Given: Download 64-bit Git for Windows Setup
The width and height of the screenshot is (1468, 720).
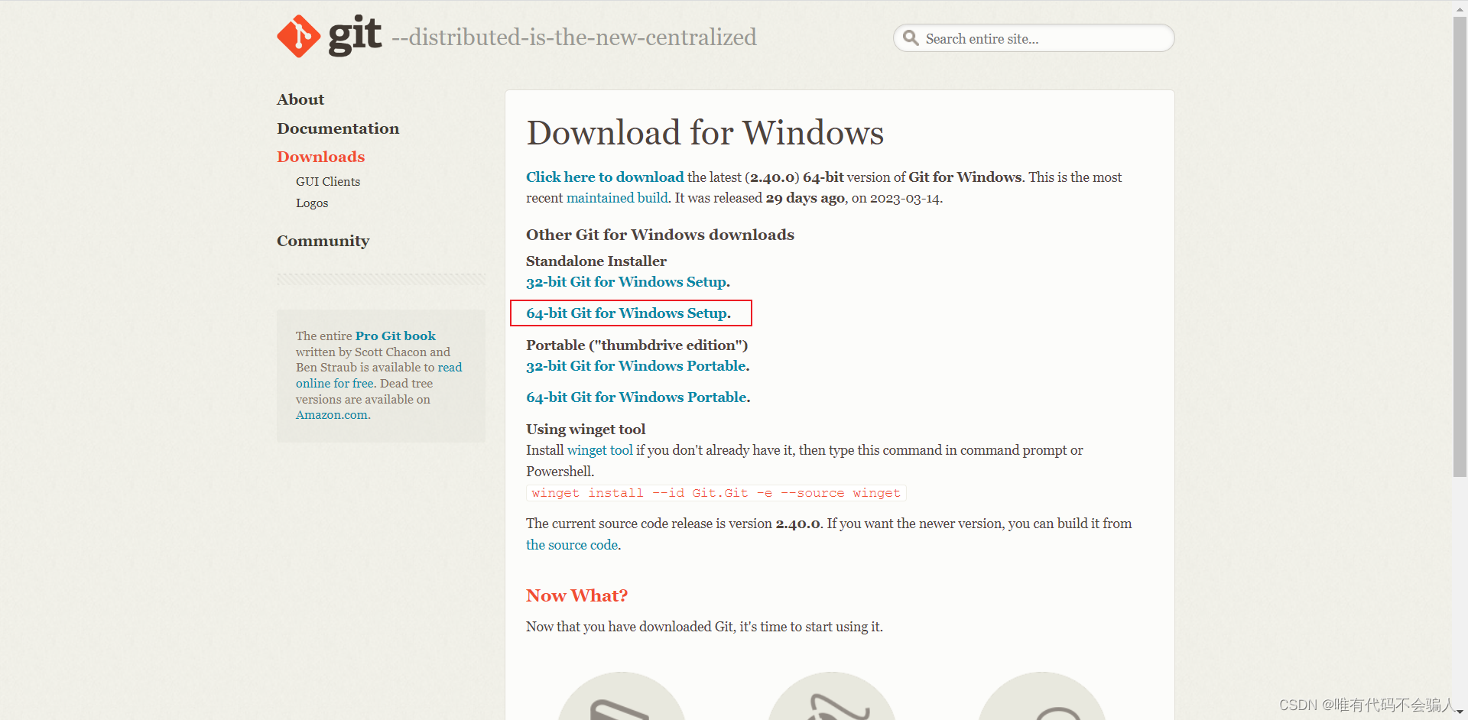Looking at the screenshot, I should pos(627,313).
